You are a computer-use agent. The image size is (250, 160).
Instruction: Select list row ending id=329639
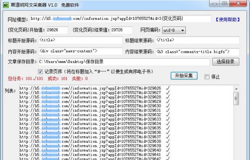(95, 146)
